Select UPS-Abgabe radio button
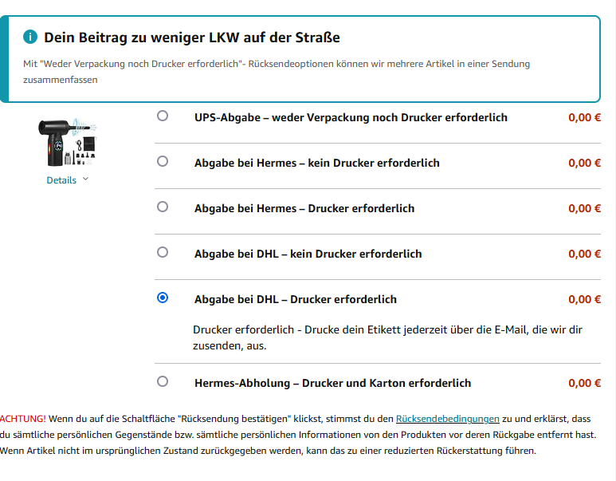 tap(163, 116)
